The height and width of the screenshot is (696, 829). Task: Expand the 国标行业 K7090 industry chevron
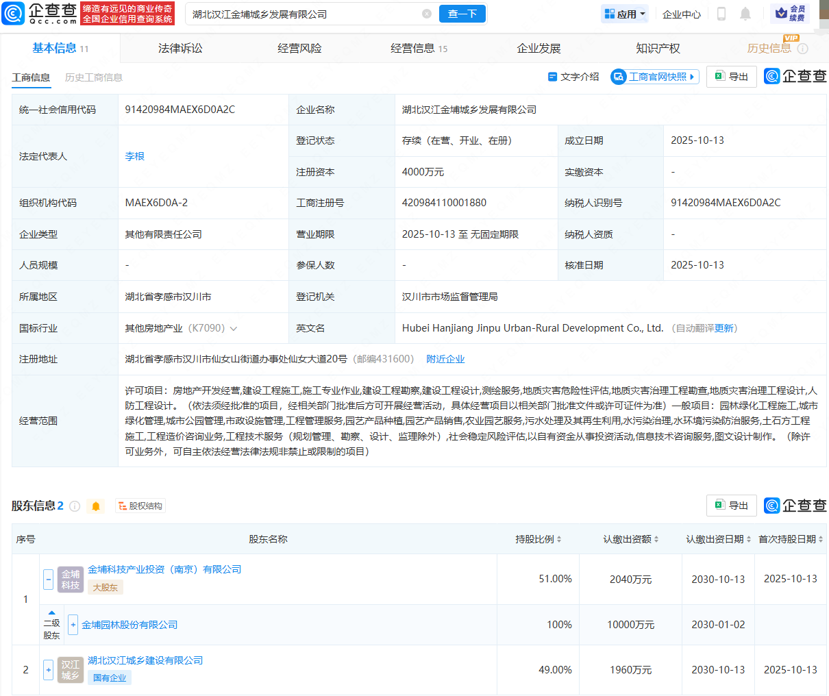[234, 329]
